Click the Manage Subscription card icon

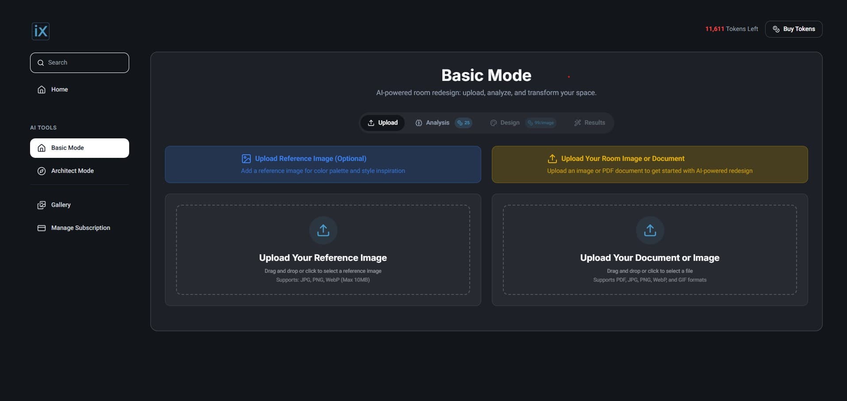coord(41,228)
